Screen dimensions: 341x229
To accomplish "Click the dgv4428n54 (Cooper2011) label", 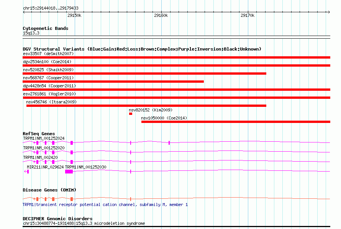I will tap(49, 86).
